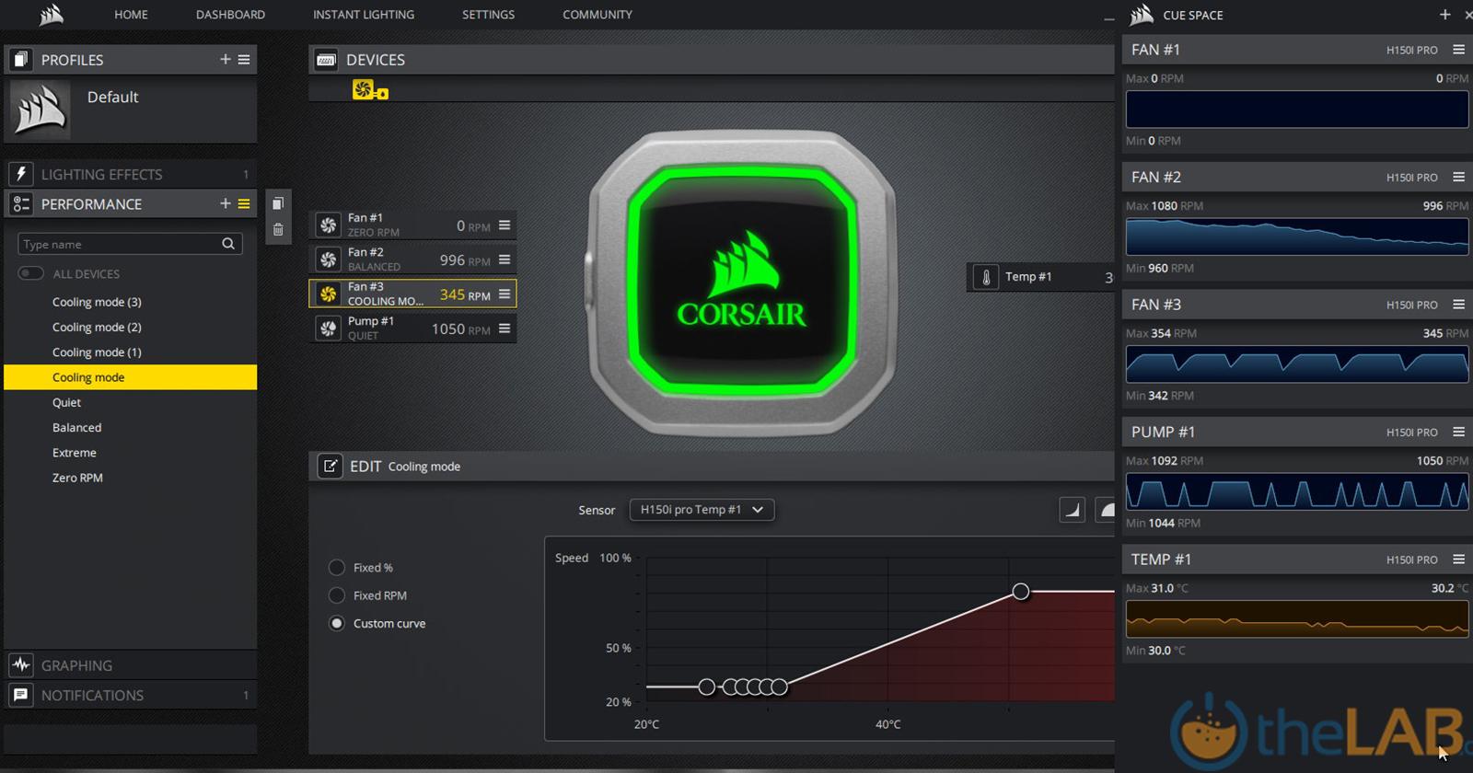The height and width of the screenshot is (773, 1473).
Task: Click the Fan #3 fan icon
Action: click(x=328, y=294)
